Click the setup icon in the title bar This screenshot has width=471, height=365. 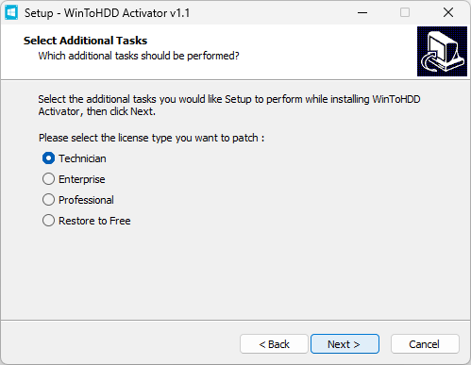pos(11,13)
